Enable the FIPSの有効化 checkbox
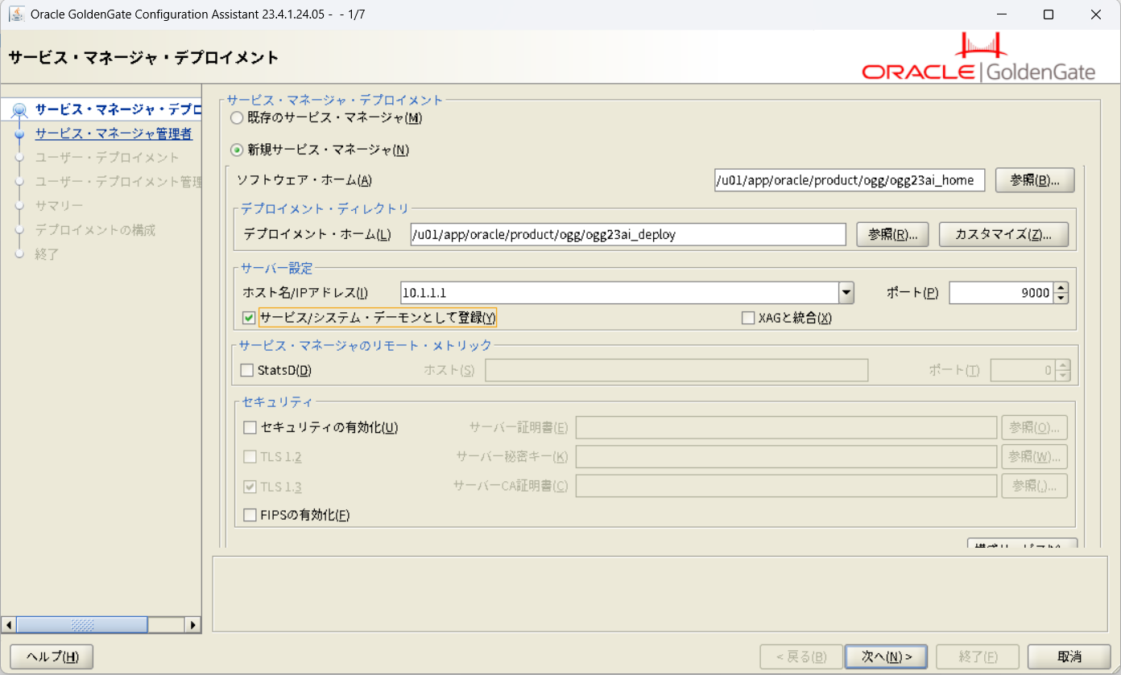This screenshot has height=675, width=1121. coord(249,514)
